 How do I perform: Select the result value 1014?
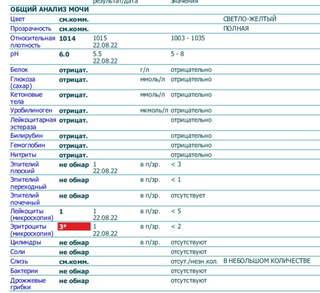coord(67,38)
